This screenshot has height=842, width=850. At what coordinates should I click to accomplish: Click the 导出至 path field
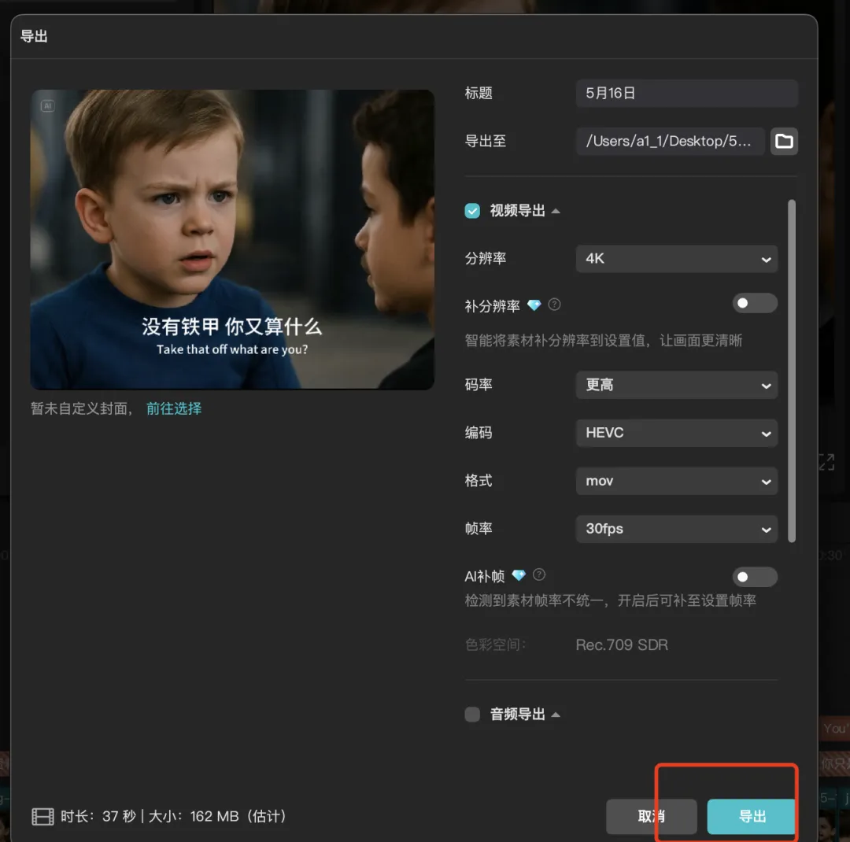670,141
